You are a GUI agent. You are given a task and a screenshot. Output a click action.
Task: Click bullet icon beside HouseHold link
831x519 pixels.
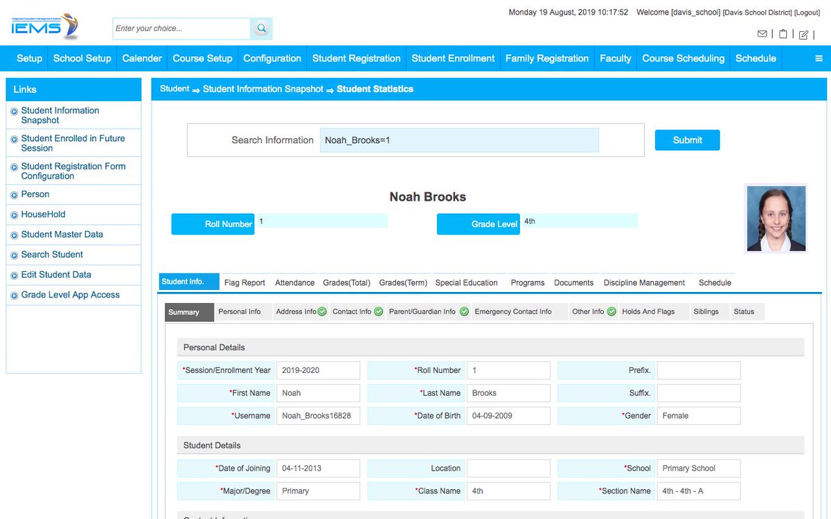coord(15,215)
